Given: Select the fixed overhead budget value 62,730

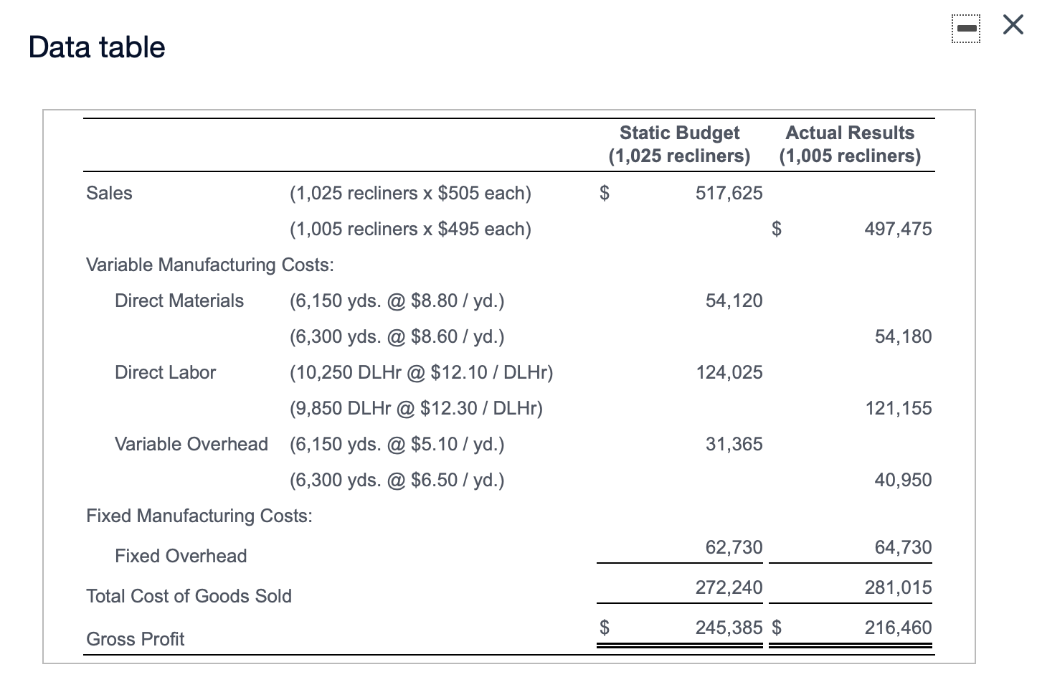Looking at the screenshot, I should pyautogui.click(x=734, y=547).
